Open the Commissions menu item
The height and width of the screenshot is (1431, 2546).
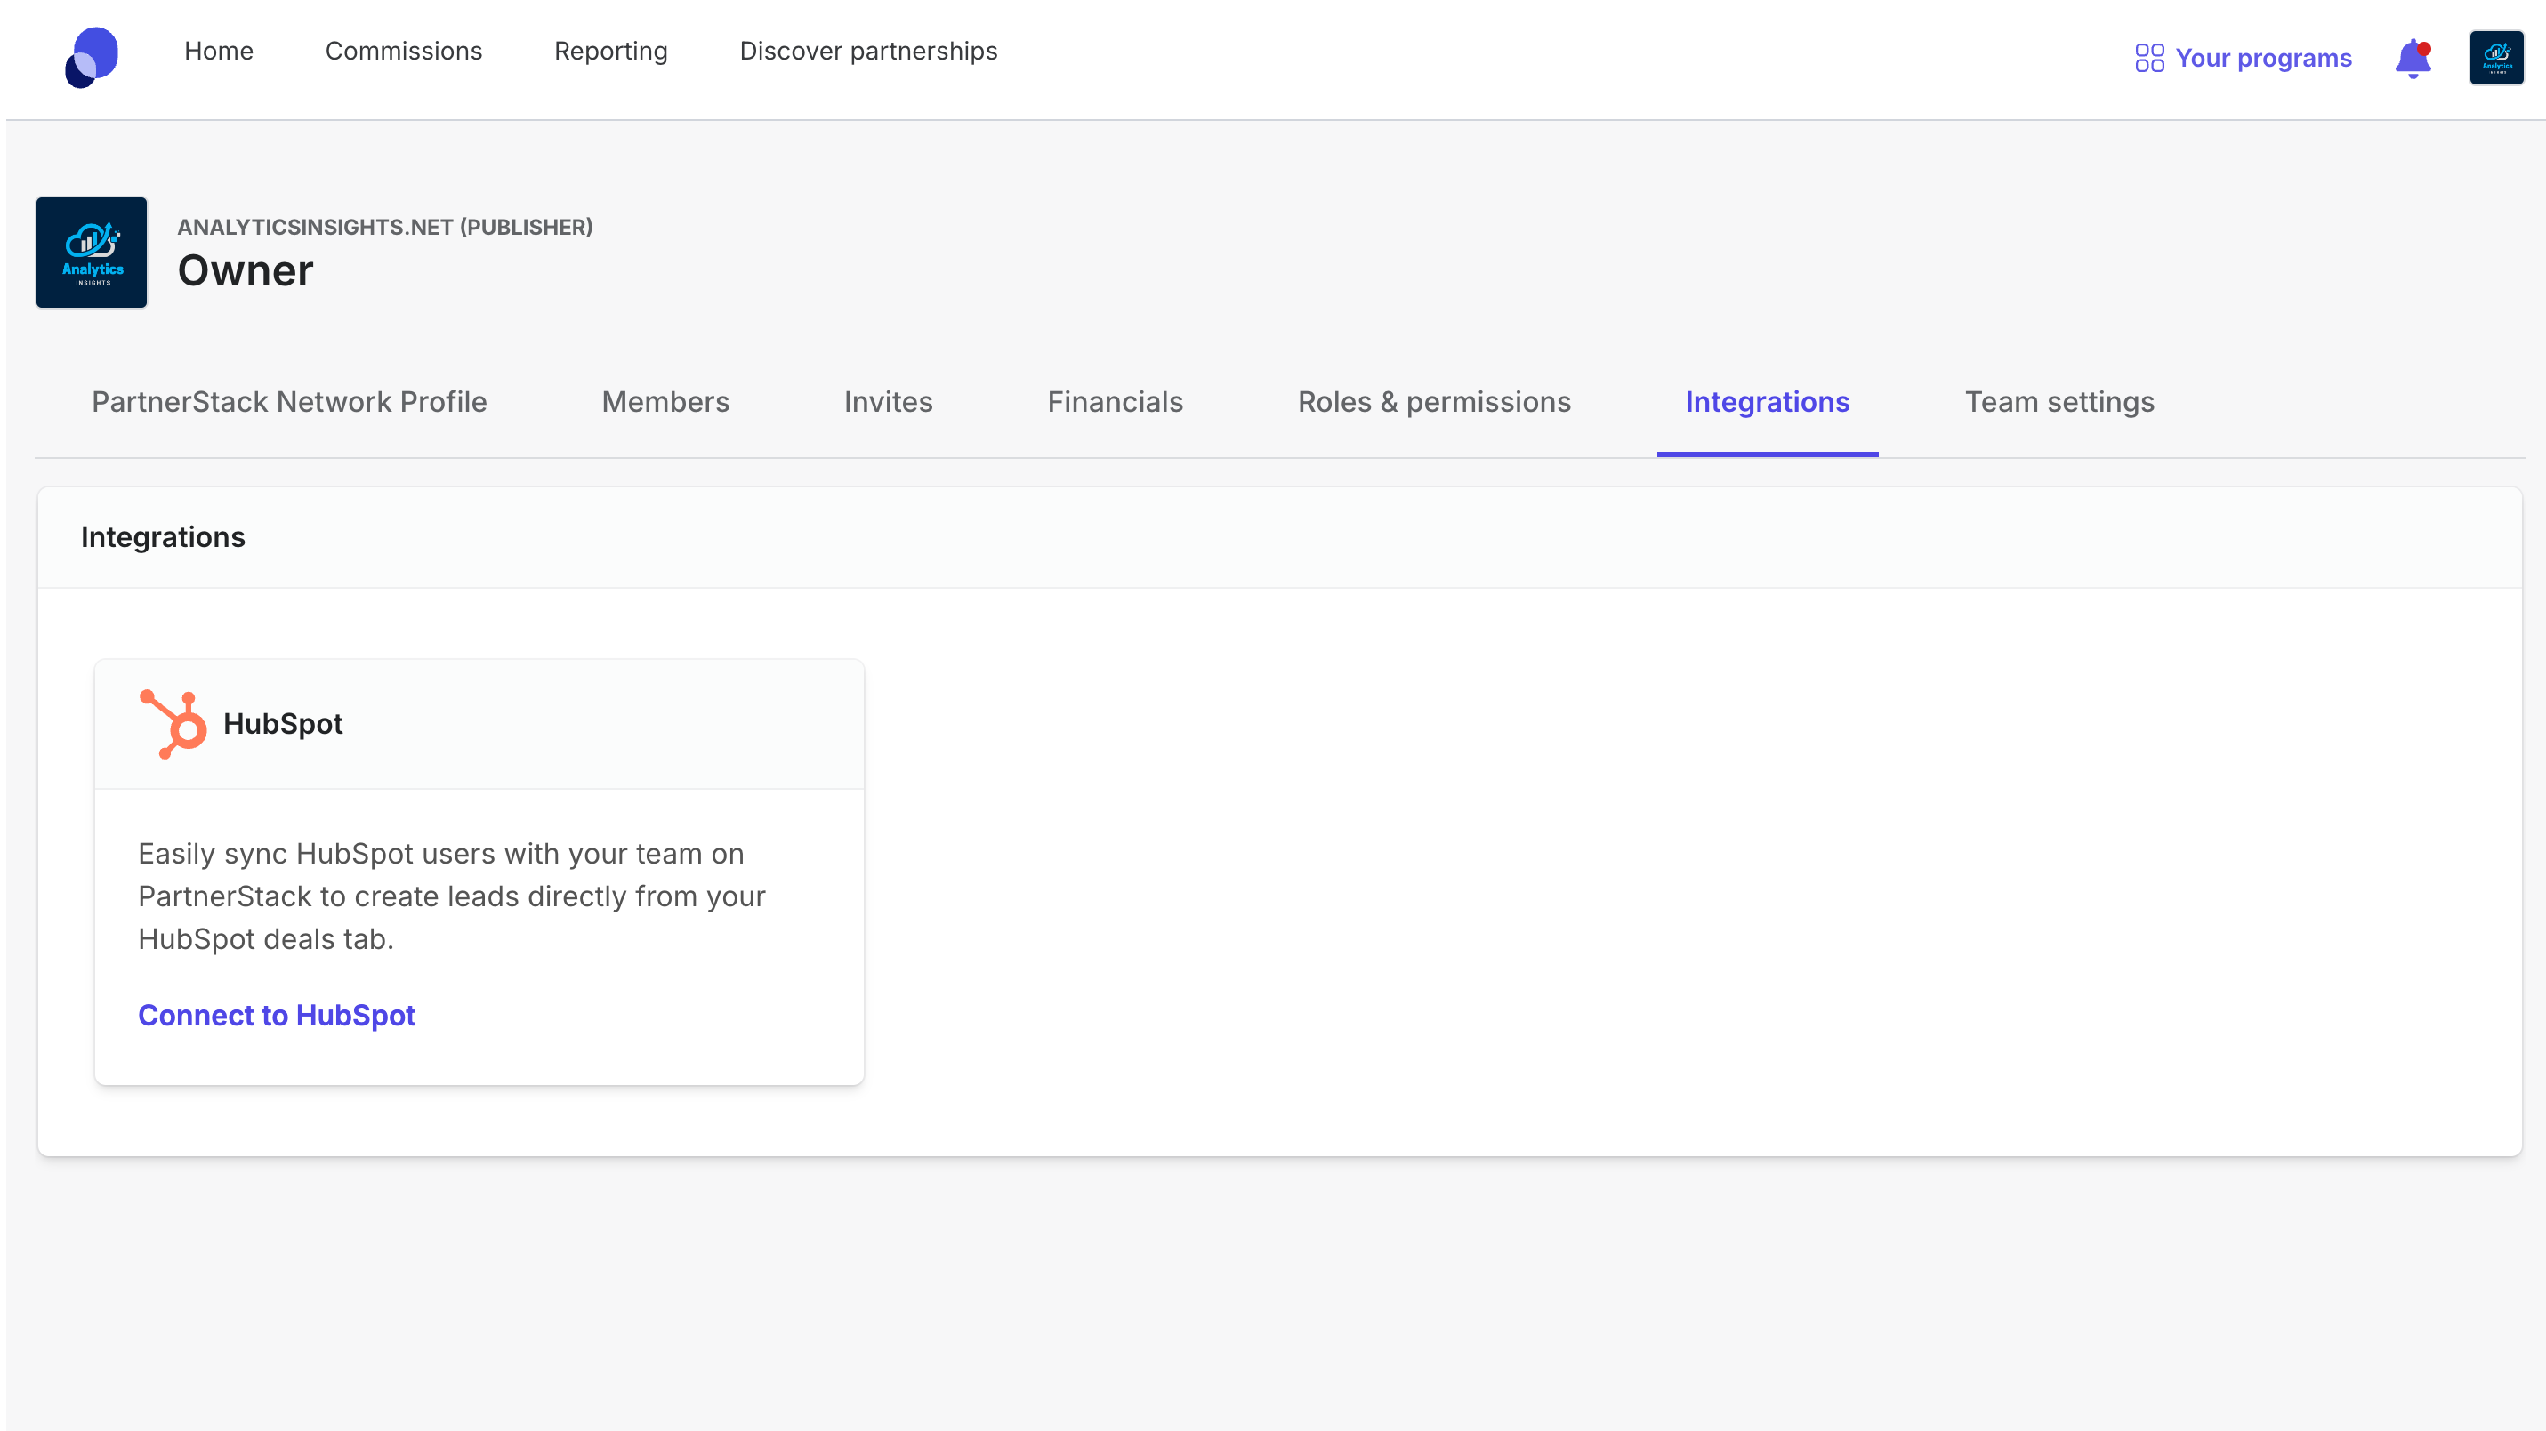[403, 52]
